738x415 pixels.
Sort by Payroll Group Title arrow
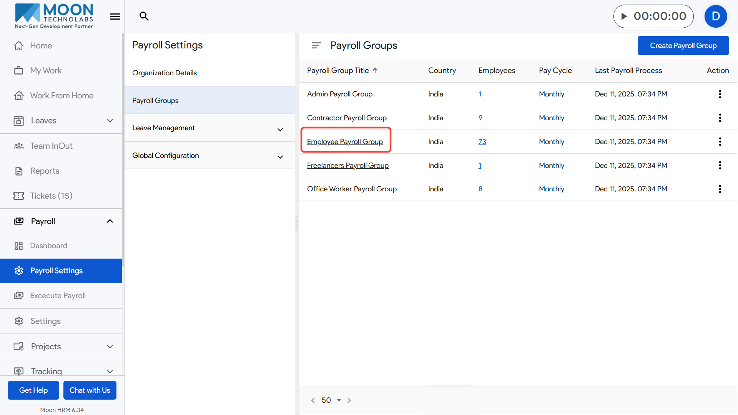375,70
